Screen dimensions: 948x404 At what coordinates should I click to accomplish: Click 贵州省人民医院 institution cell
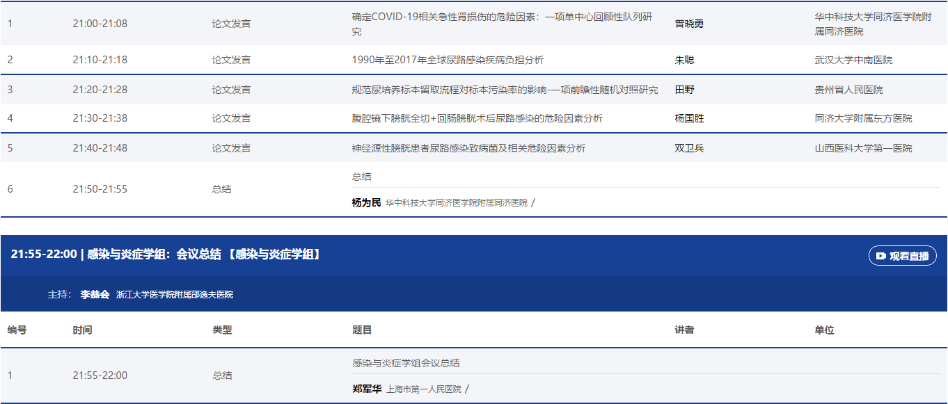848,90
